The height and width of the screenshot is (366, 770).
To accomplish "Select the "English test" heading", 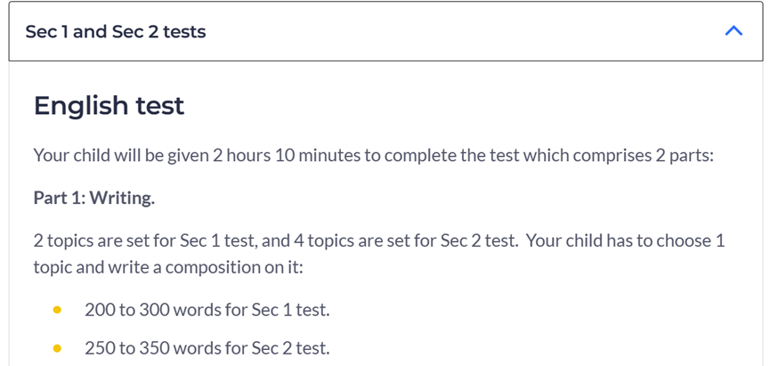I will tap(109, 106).
